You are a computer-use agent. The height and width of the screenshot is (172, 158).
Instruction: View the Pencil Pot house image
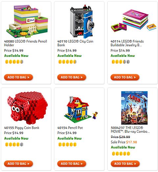[x=81, y=110]
